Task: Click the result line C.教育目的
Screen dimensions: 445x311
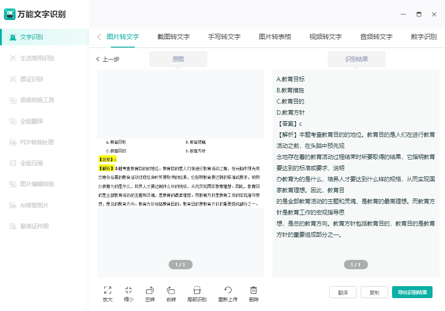Action: 290,101
